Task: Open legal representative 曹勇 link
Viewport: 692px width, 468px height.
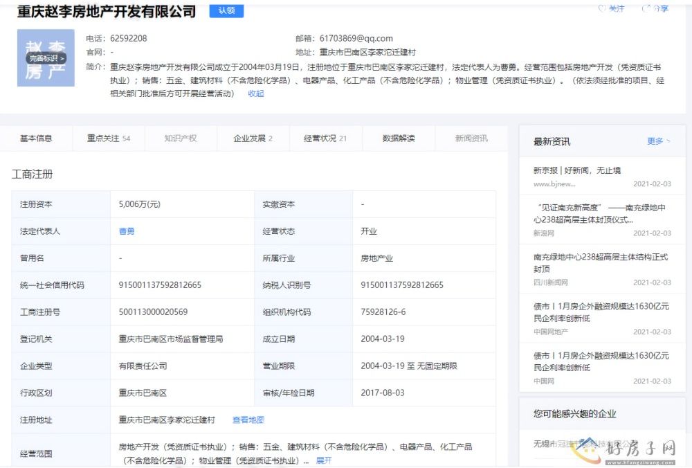Action: click(127, 231)
